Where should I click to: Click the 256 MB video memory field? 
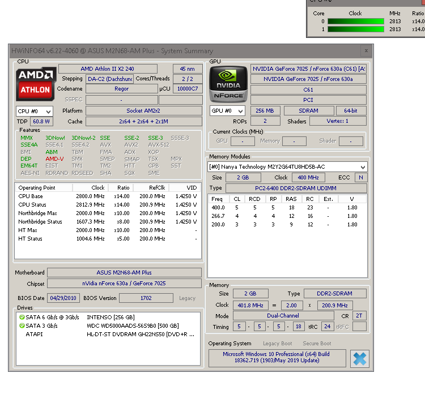click(x=265, y=111)
